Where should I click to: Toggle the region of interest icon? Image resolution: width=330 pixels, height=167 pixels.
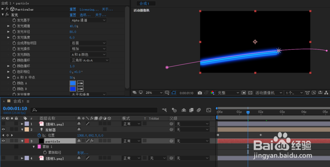click(244, 93)
